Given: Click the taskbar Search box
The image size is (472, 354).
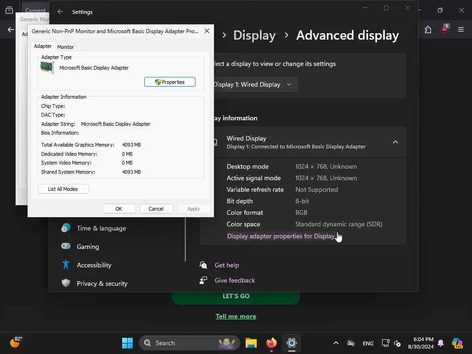Looking at the screenshot, I should coord(189,343).
